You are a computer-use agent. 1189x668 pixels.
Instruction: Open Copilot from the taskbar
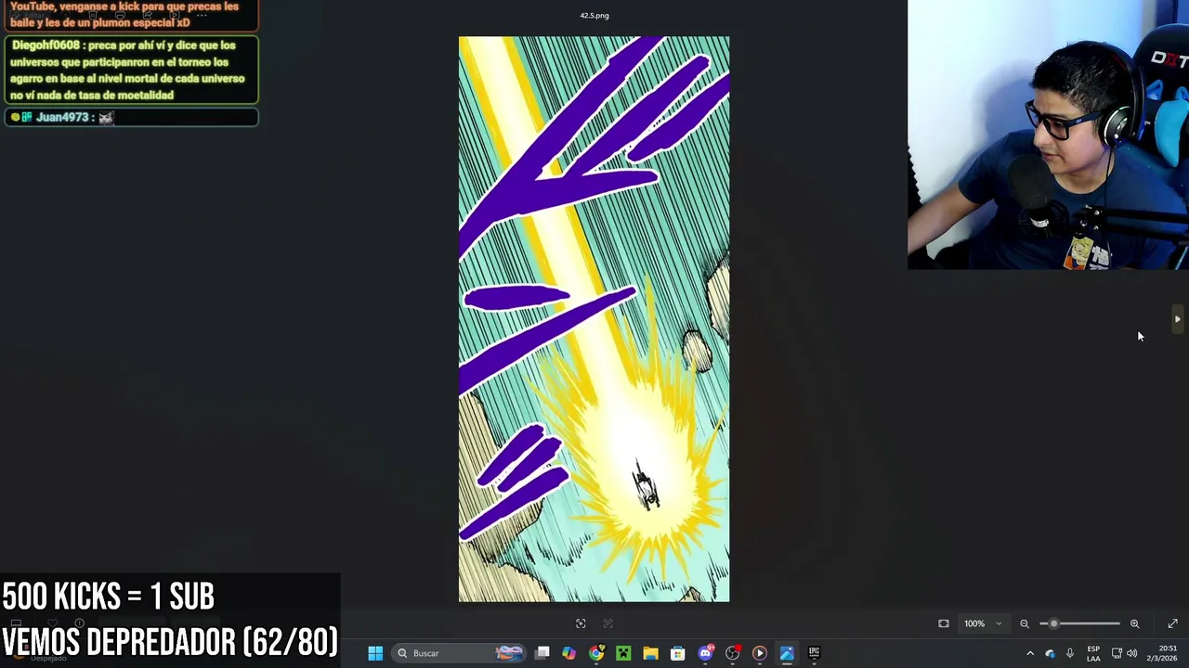pyautogui.click(x=568, y=653)
